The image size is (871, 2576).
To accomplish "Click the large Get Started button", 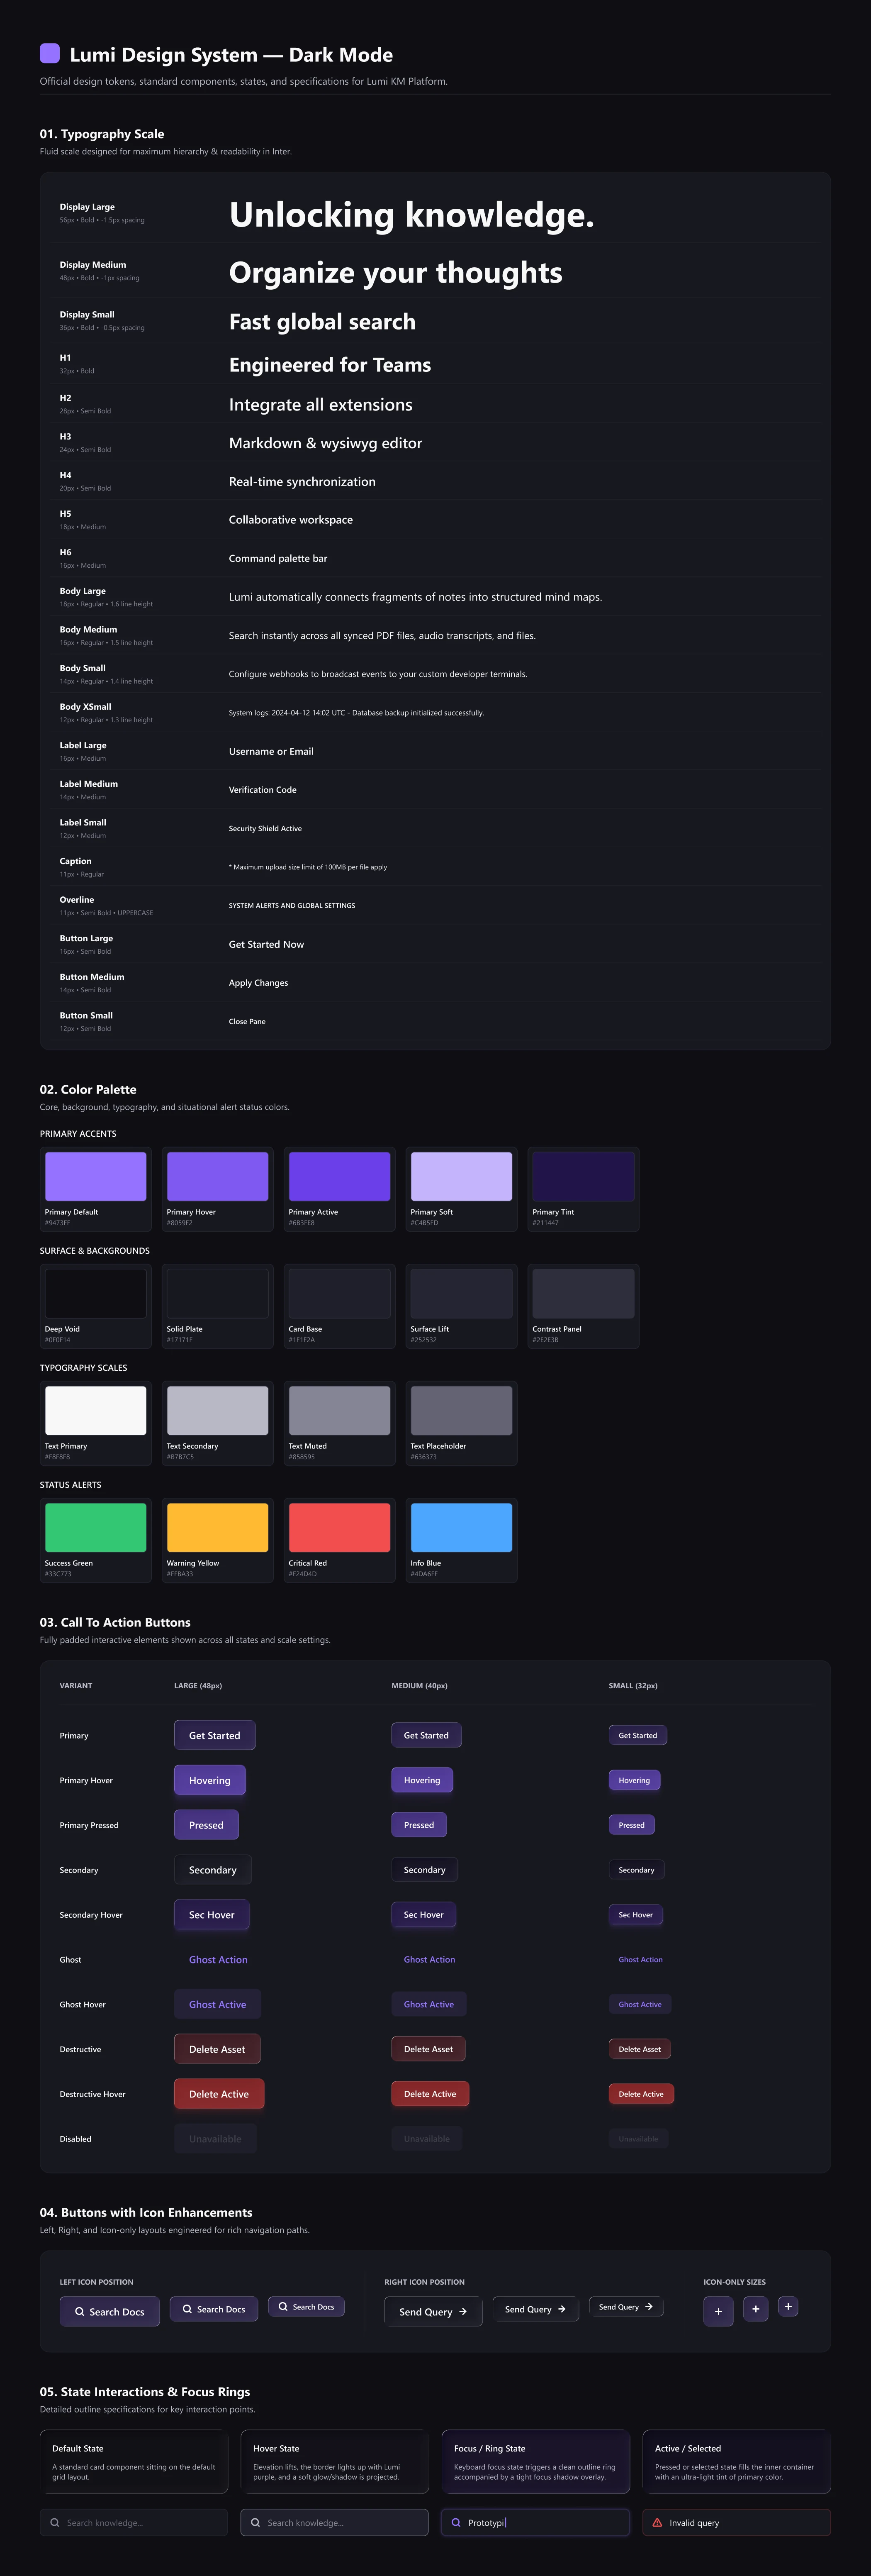I will tap(215, 1735).
